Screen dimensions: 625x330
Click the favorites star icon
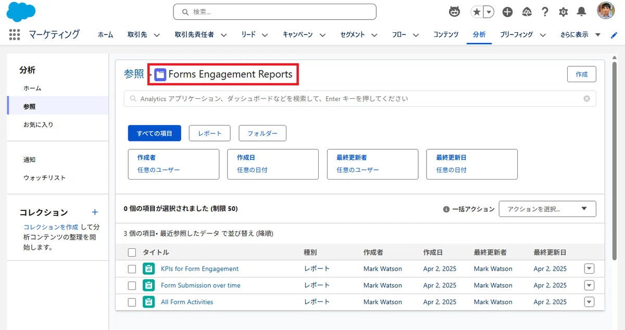click(x=477, y=12)
